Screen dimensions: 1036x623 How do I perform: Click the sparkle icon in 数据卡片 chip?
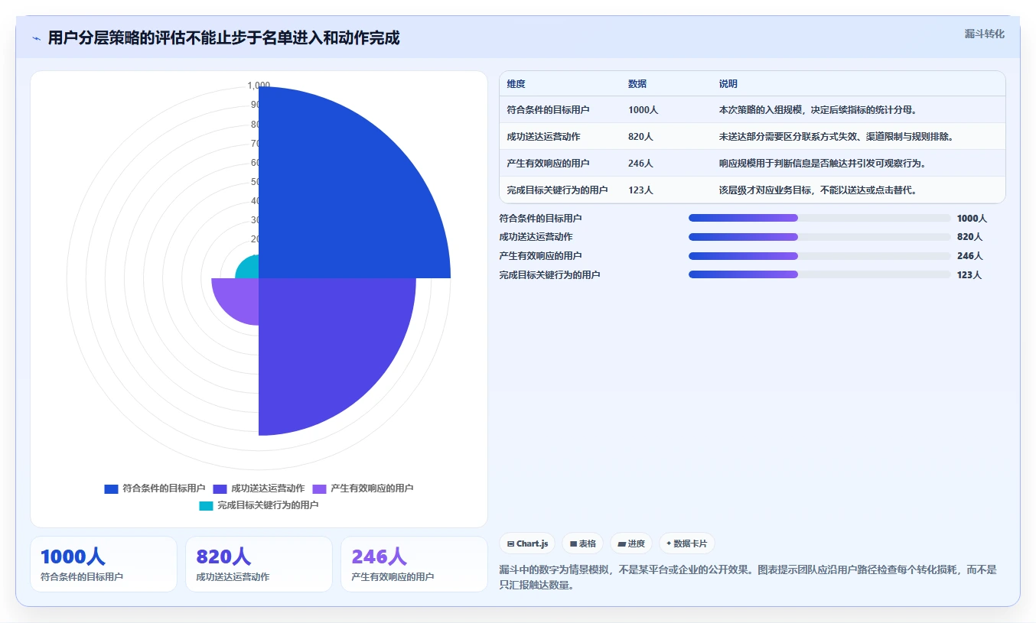[x=669, y=544]
